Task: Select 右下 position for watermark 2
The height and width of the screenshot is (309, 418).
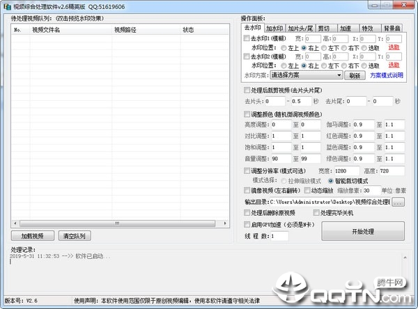Action: coord(344,65)
